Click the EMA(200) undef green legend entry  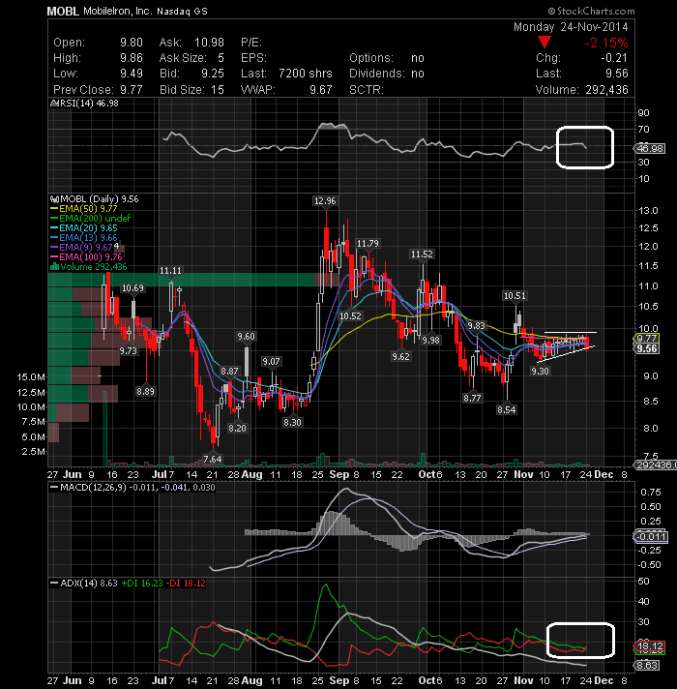pyautogui.click(x=91, y=219)
